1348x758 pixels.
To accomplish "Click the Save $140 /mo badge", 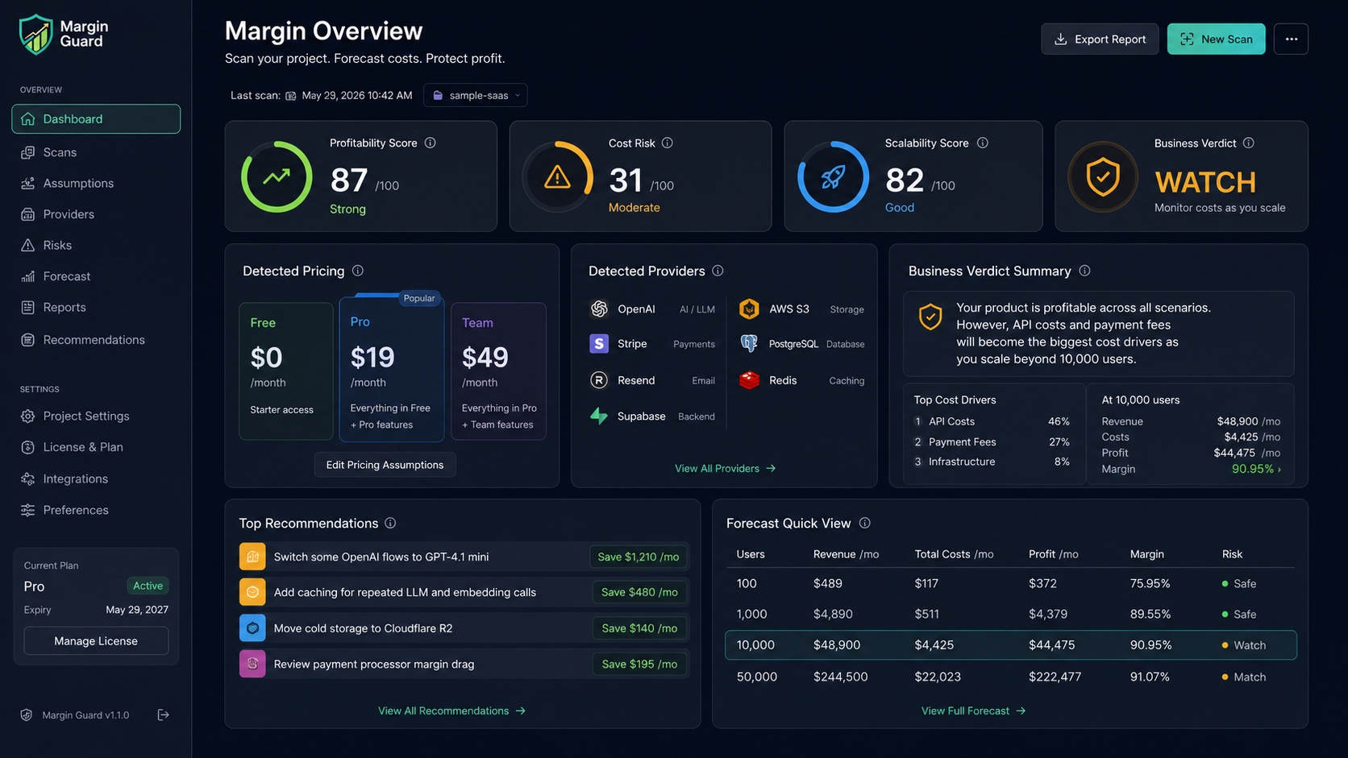I will pos(639,628).
